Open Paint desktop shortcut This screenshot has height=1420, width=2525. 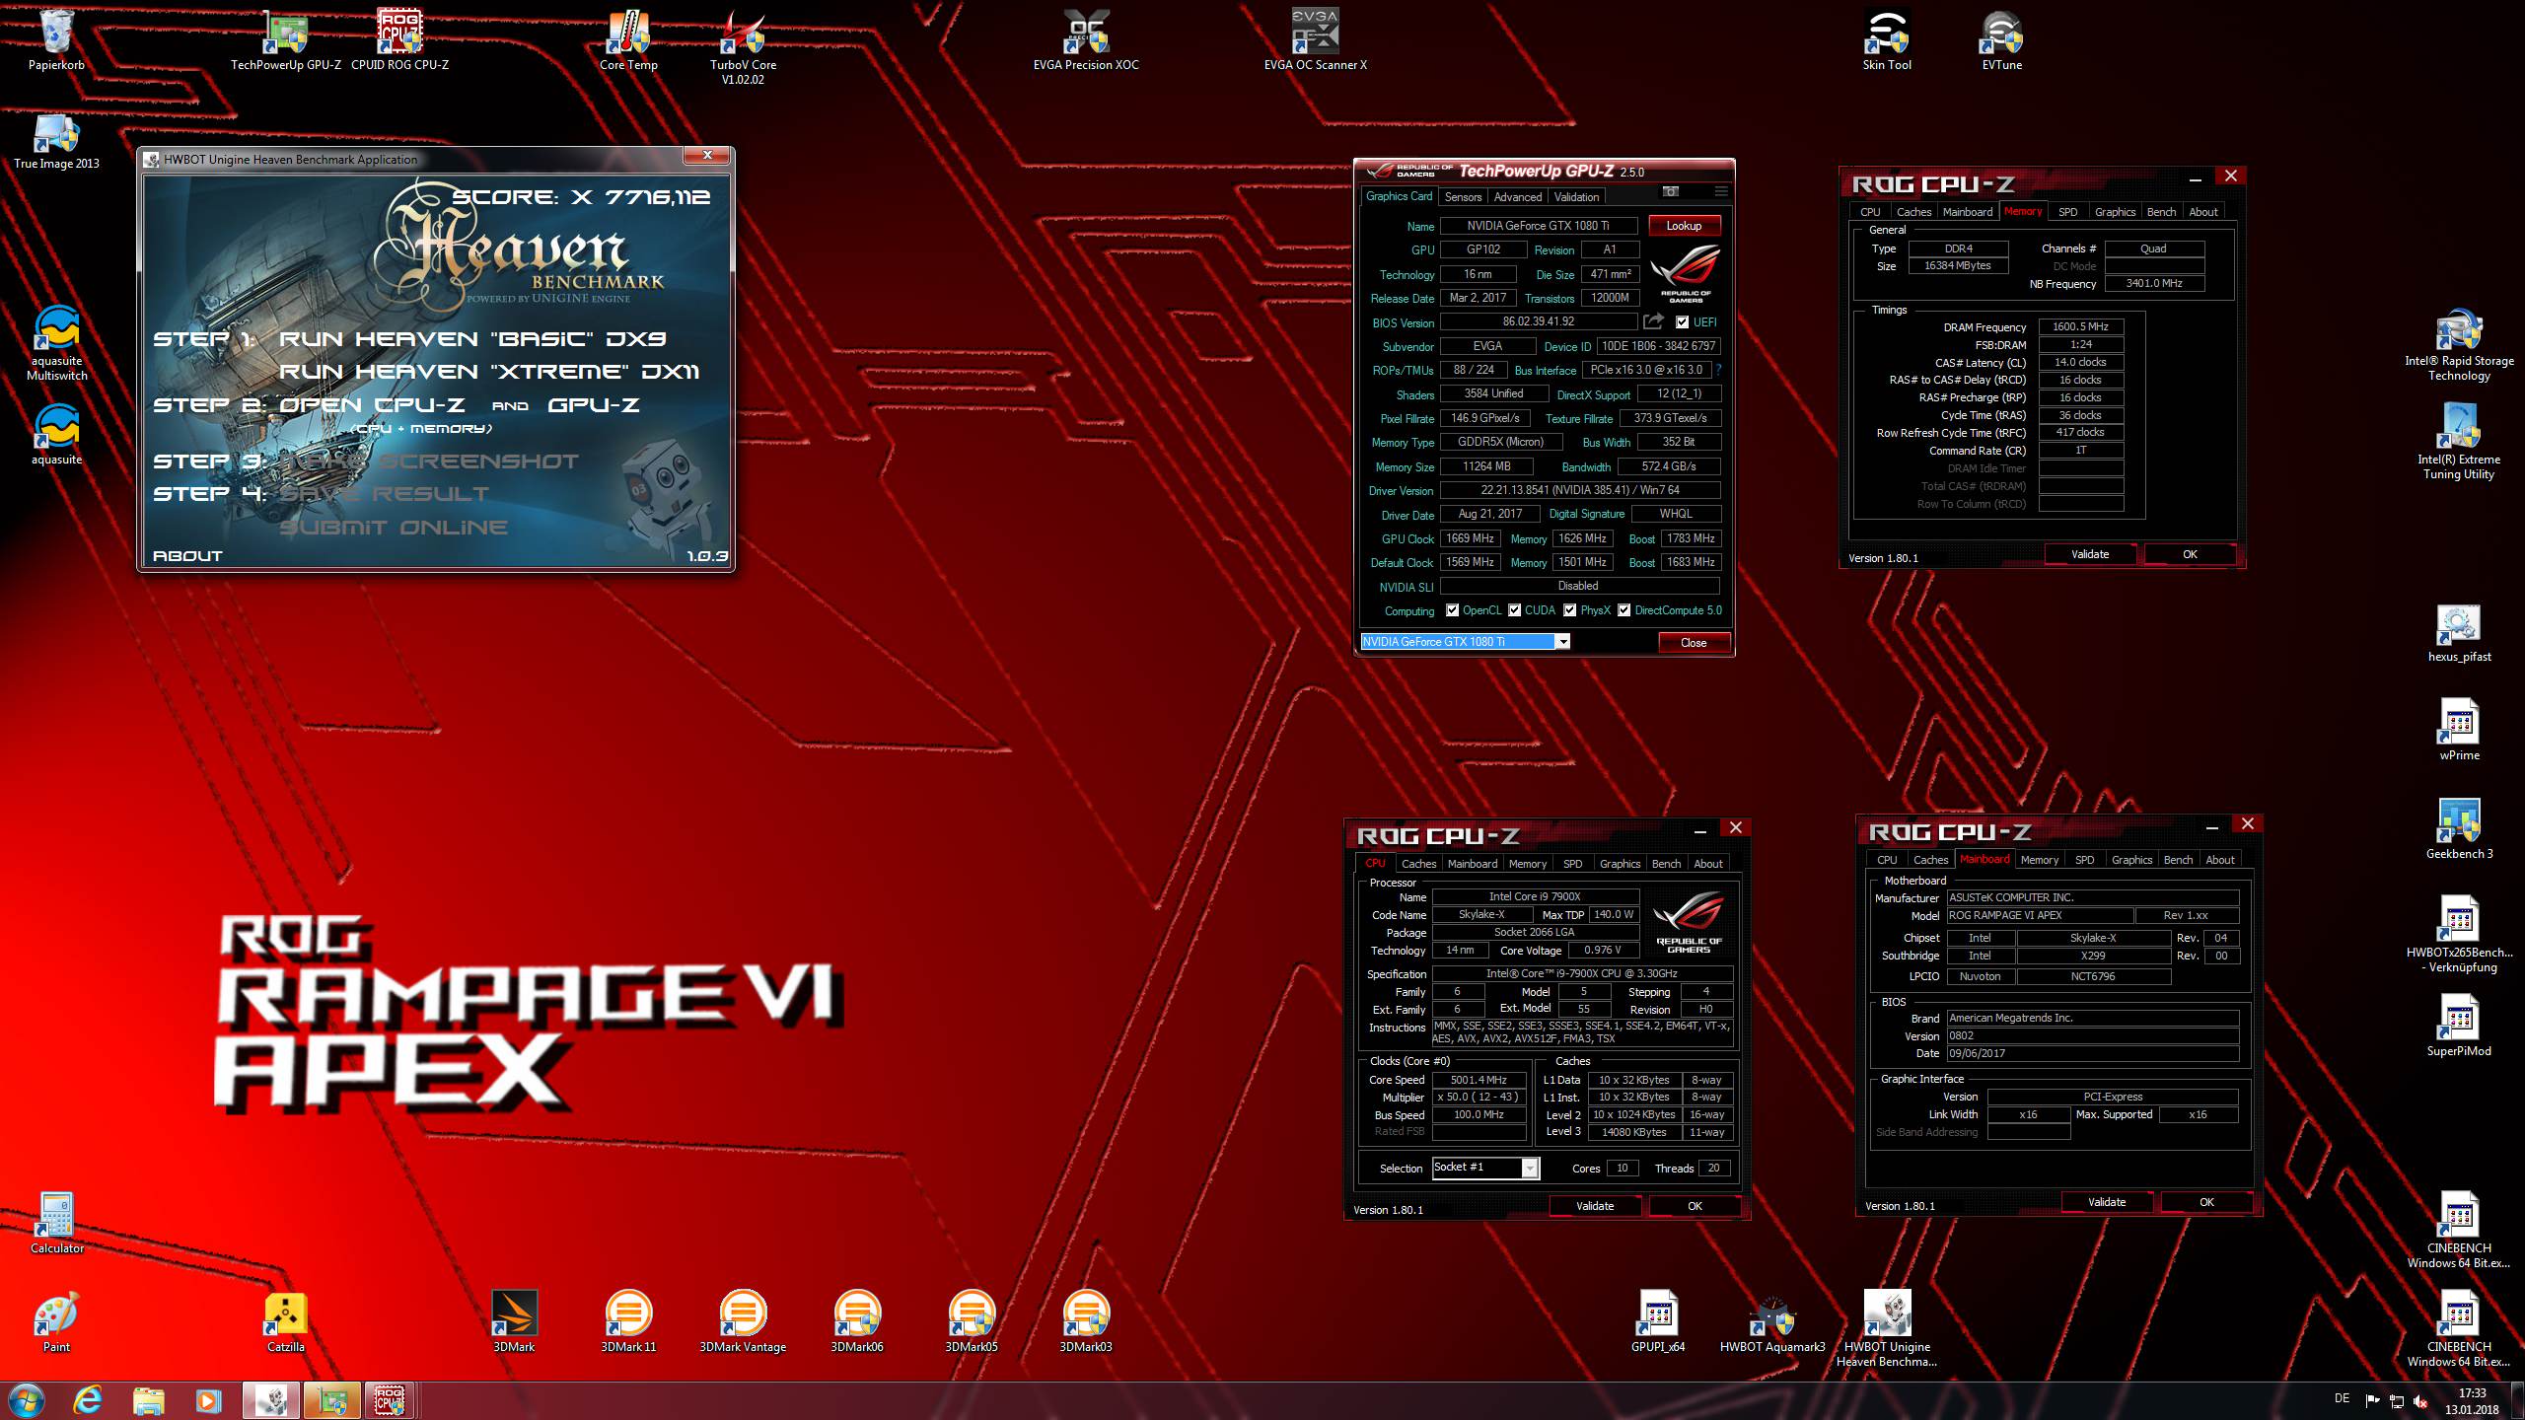click(x=56, y=1322)
